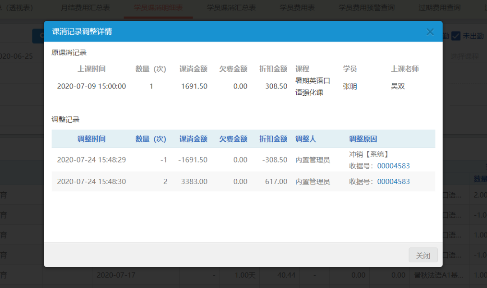The height and width of the screenshot is (288, 487).
Task: Open receipt 00004583 in the 冲销 row
Action: (x=393, y=166)
